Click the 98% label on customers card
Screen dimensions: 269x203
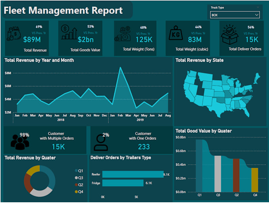tap(25, 135)
